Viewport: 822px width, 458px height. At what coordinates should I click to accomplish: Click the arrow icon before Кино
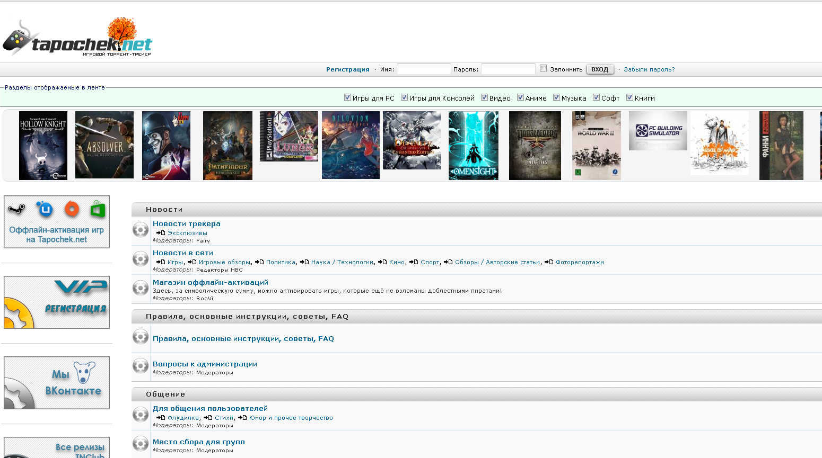click(382, 262)
